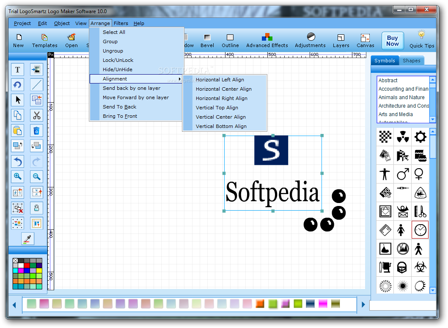Click gradient strip left scroll arrow
Viewport: 448px width, 328px height.
click(14, 305)
